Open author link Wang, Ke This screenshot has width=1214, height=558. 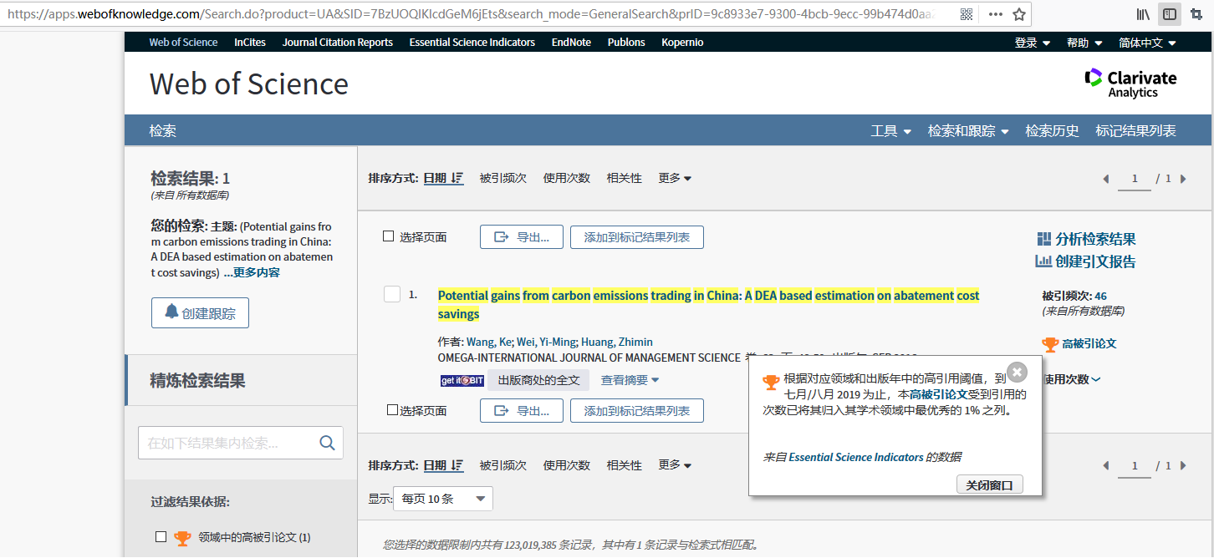click(x=488, y=342)
